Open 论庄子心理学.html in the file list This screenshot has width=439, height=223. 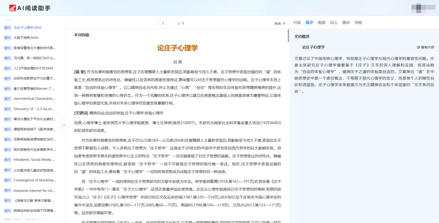tap(28, 28)
